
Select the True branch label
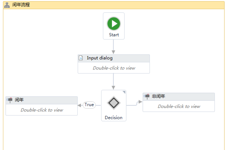89,105
